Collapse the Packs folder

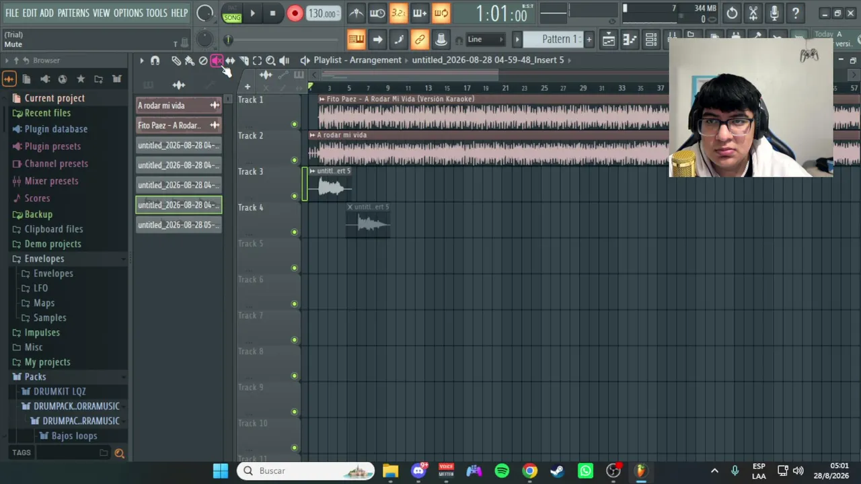pos(35,377)
